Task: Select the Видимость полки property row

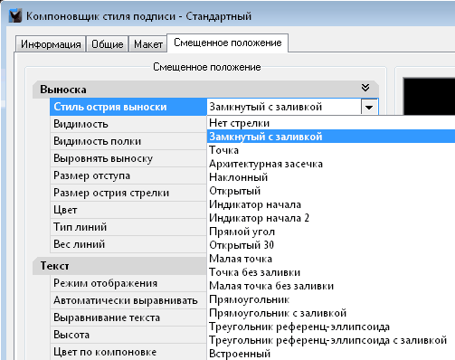Action: click(128, 141)
